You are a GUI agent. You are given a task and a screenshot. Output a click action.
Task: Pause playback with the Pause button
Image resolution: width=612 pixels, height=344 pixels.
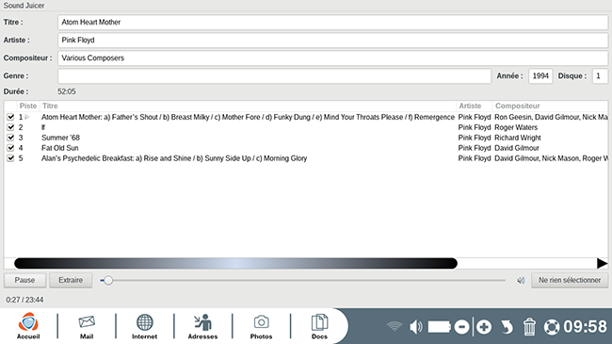pos(25,280)
